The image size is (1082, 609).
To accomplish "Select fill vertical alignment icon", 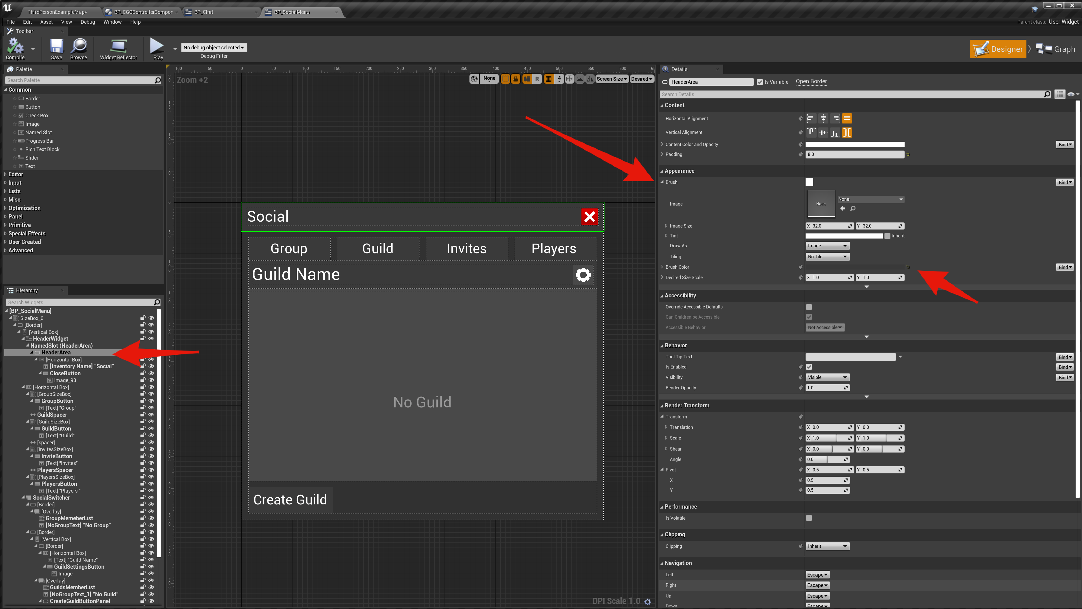I will pyautogui.click(x=847, y=132).
